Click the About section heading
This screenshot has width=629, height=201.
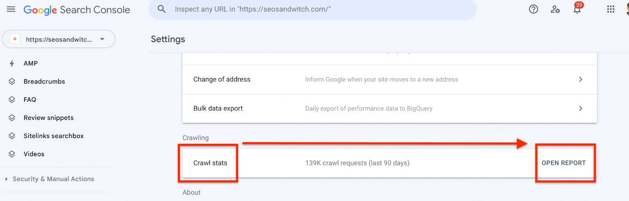[x=191, y=192]
